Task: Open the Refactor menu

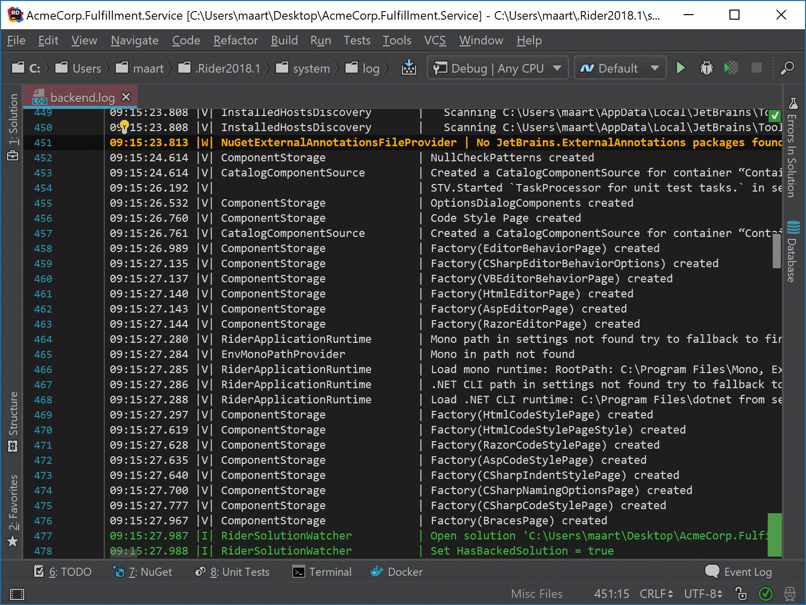Action: tap(235, 40)
